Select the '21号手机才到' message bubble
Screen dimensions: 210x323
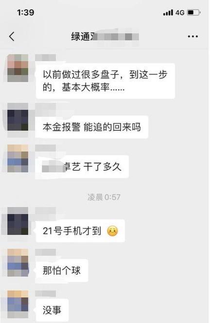point(80,231)
